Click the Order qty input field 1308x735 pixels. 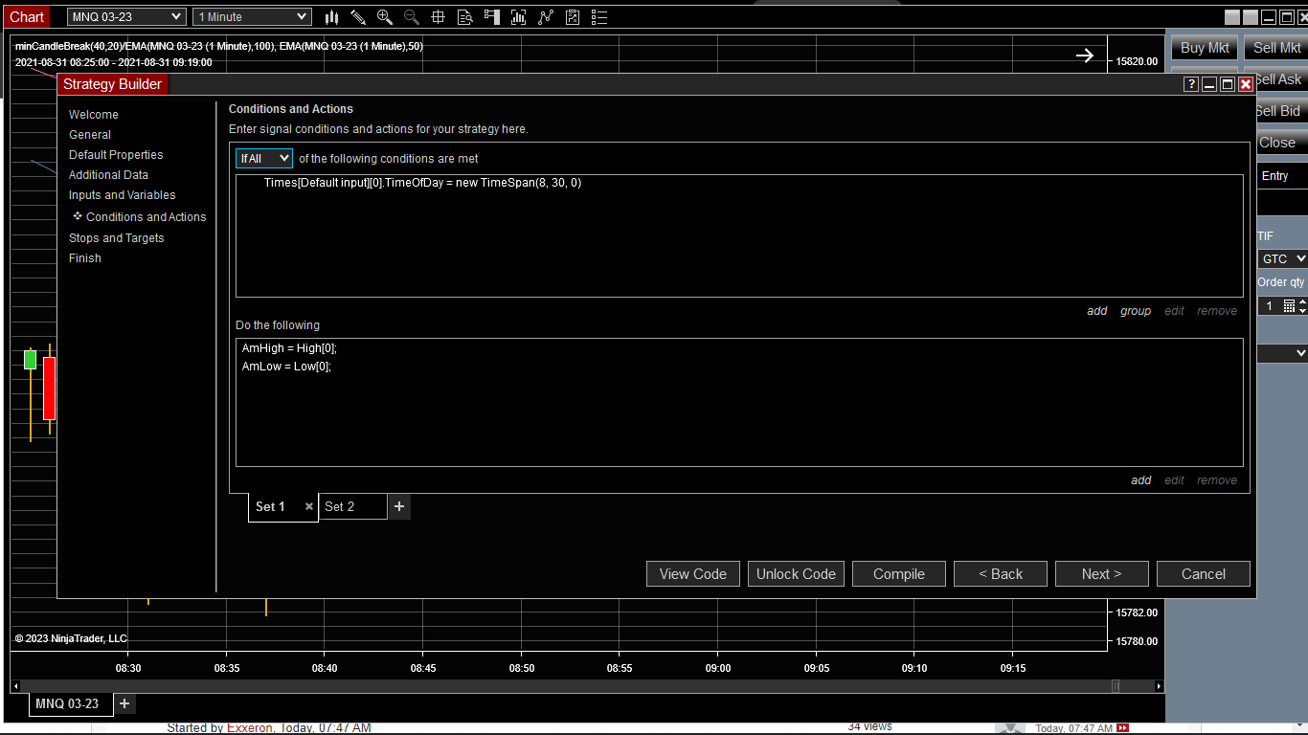[x=1270, y=306]
